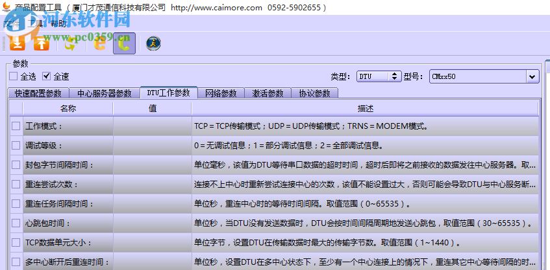Click the value cell for 重连尝试次数
Viewport: 550px width, 270px height.
pyautogui.click(x=153, y=184)
